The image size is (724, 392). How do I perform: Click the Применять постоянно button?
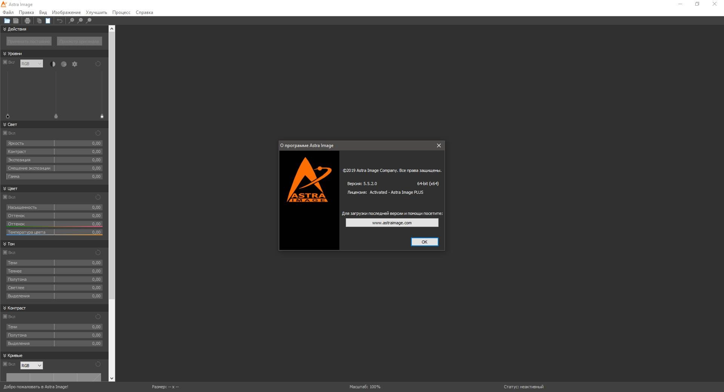29,41
